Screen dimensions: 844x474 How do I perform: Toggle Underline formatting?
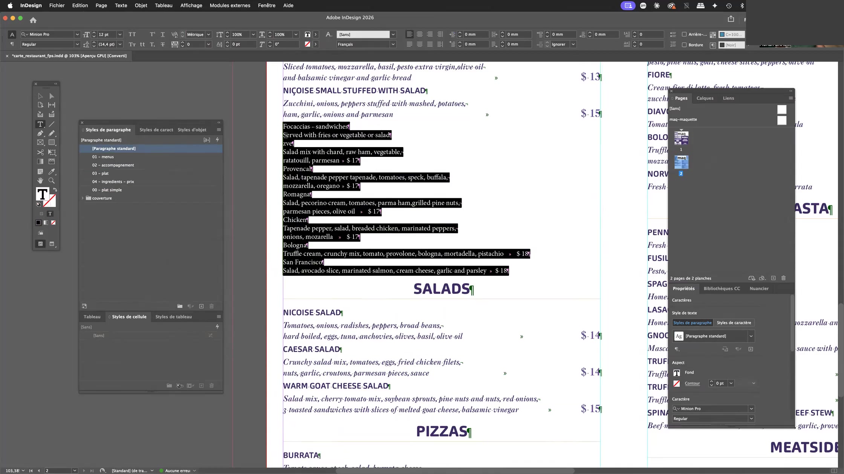click(x=163, y=34)
